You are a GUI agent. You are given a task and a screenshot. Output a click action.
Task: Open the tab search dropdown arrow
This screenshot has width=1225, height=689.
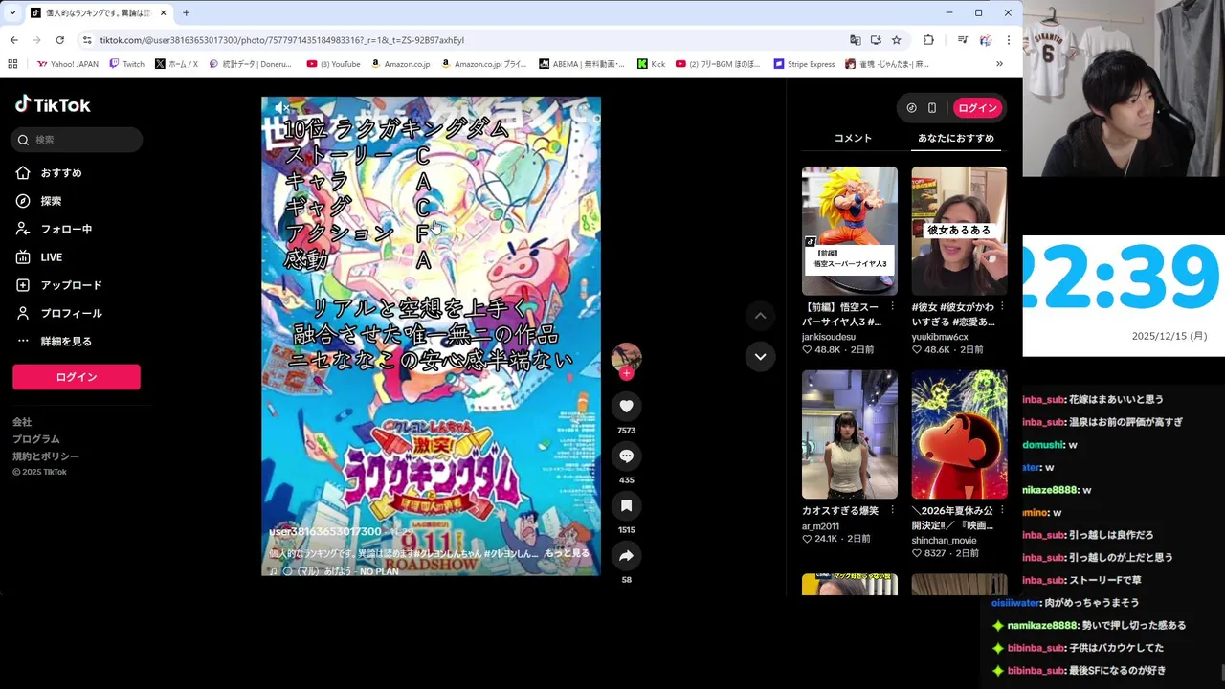pyautogui.click(x=11, y=13)
